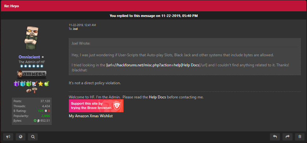Click 'Joel Wrote:' quote header
Screen dimensions: 307x143
click(81, 43)
